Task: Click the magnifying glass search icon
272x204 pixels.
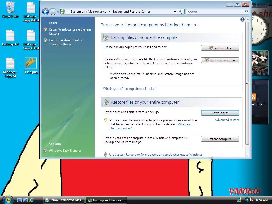Action: [246, 12]
